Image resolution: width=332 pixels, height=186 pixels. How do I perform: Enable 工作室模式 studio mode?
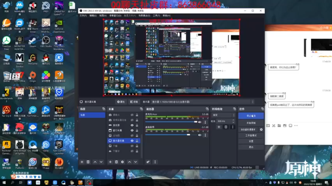tap(251, 136)
